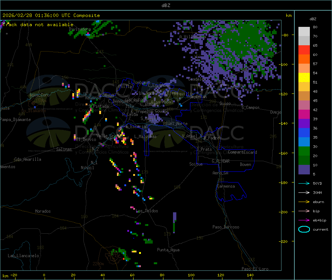Screen dimensions: 332x280
Task: Click the 'Atuel_Norte' map label
Action: pyautogui.click(x=175, y=124)
